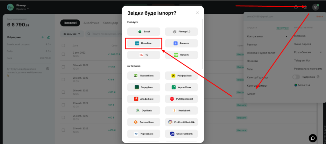Select Финолог import option
The width and height of the screenshot is (326, 144).
pyautogui.click(x=181, y=43)
